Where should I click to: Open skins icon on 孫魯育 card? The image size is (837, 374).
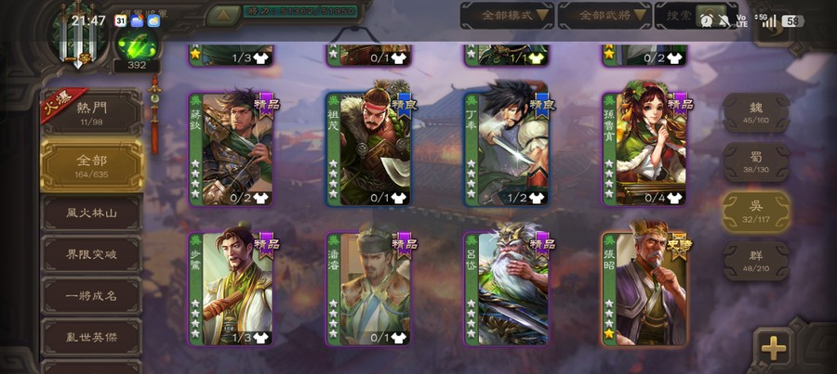(x=675, y=199)
